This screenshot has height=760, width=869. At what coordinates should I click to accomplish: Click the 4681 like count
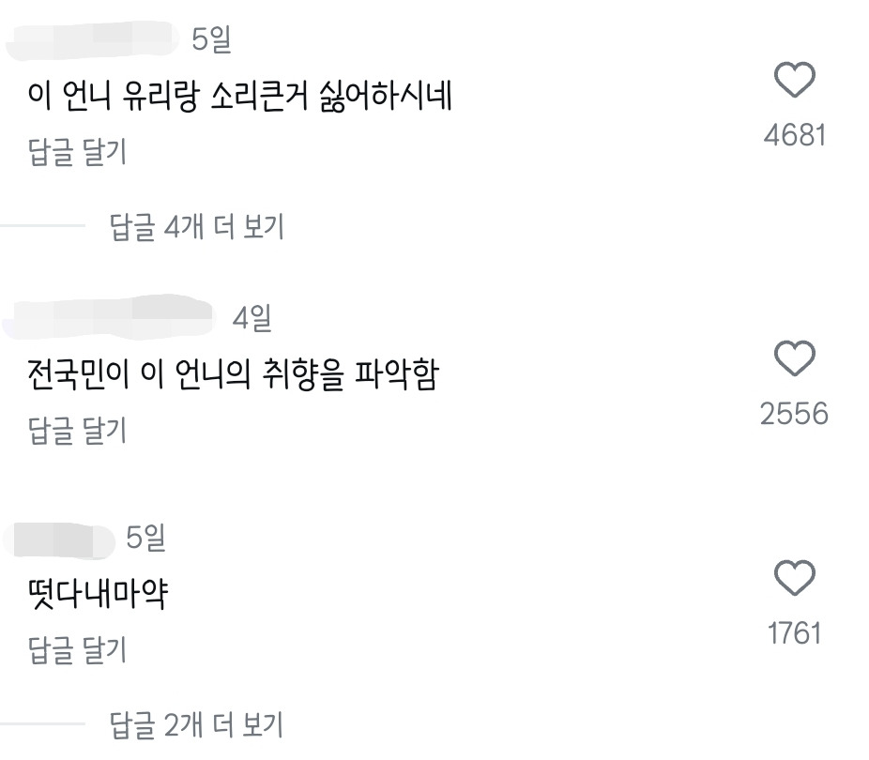click(795, 136)
